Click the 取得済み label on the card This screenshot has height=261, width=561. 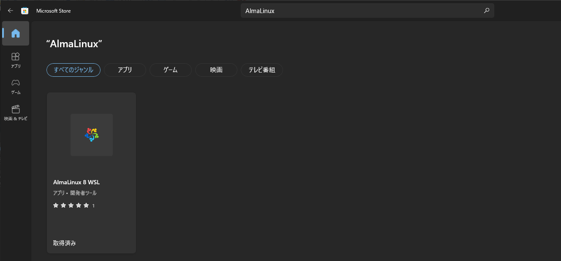[x=64, y=243]
